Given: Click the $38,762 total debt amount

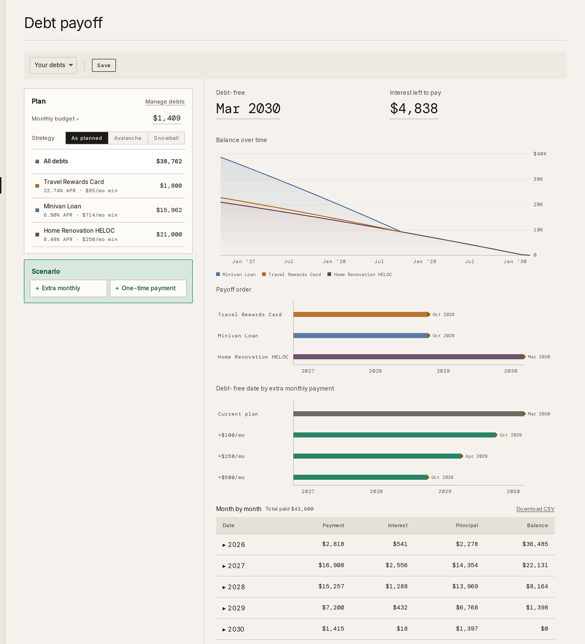Looking at the screenshot, I should pyautogui.click(x=169, y=161).
